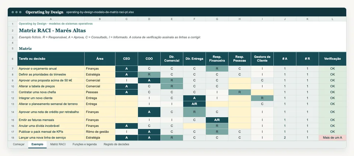Select the OK verification cell in row 7
The image size is (354, 156).
tap(332, 69)
